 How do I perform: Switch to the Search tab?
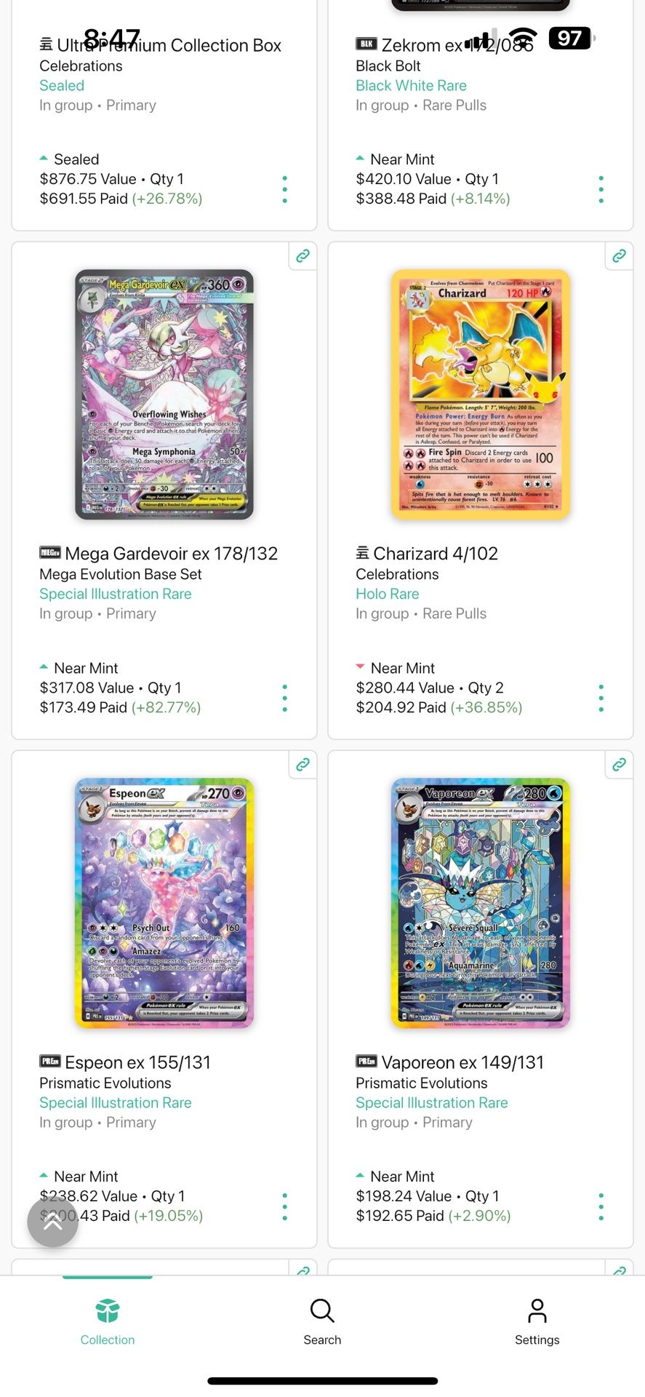pos(322,1321)
